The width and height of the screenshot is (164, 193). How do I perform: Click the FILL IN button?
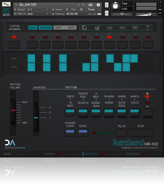[122, 133]
